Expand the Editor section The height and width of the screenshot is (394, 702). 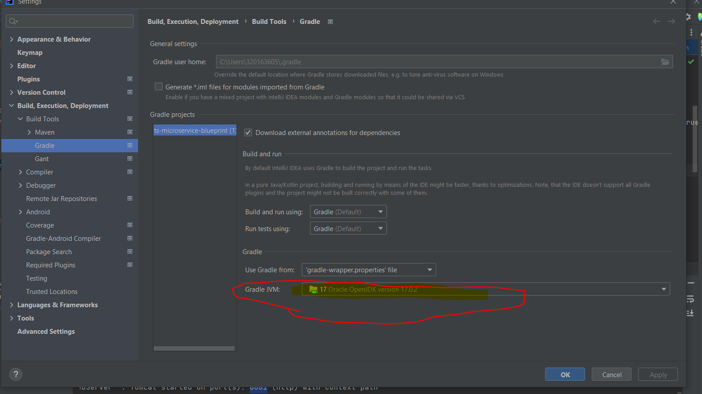pos(12,66)
